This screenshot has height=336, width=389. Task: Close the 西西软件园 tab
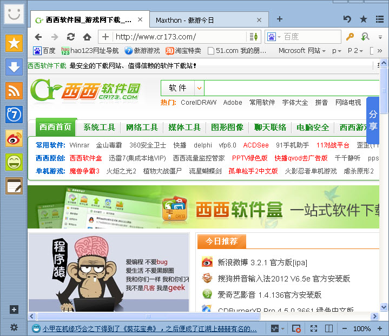click(x=140, y=19)
